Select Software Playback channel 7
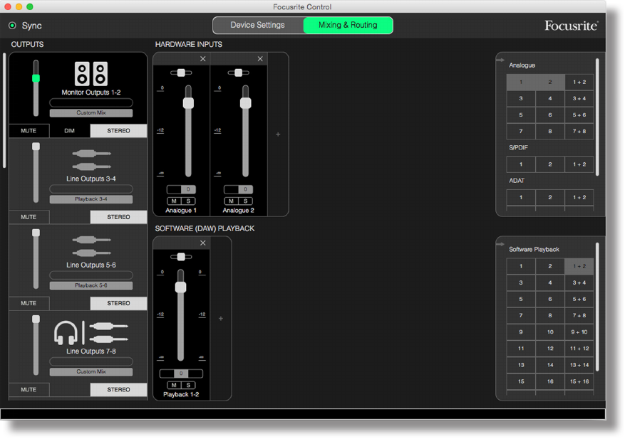The width and height of the screenshot is (625, 439). point(521,316)
